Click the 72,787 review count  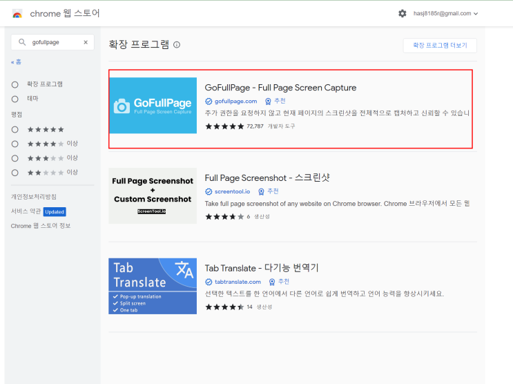point(255,126)
